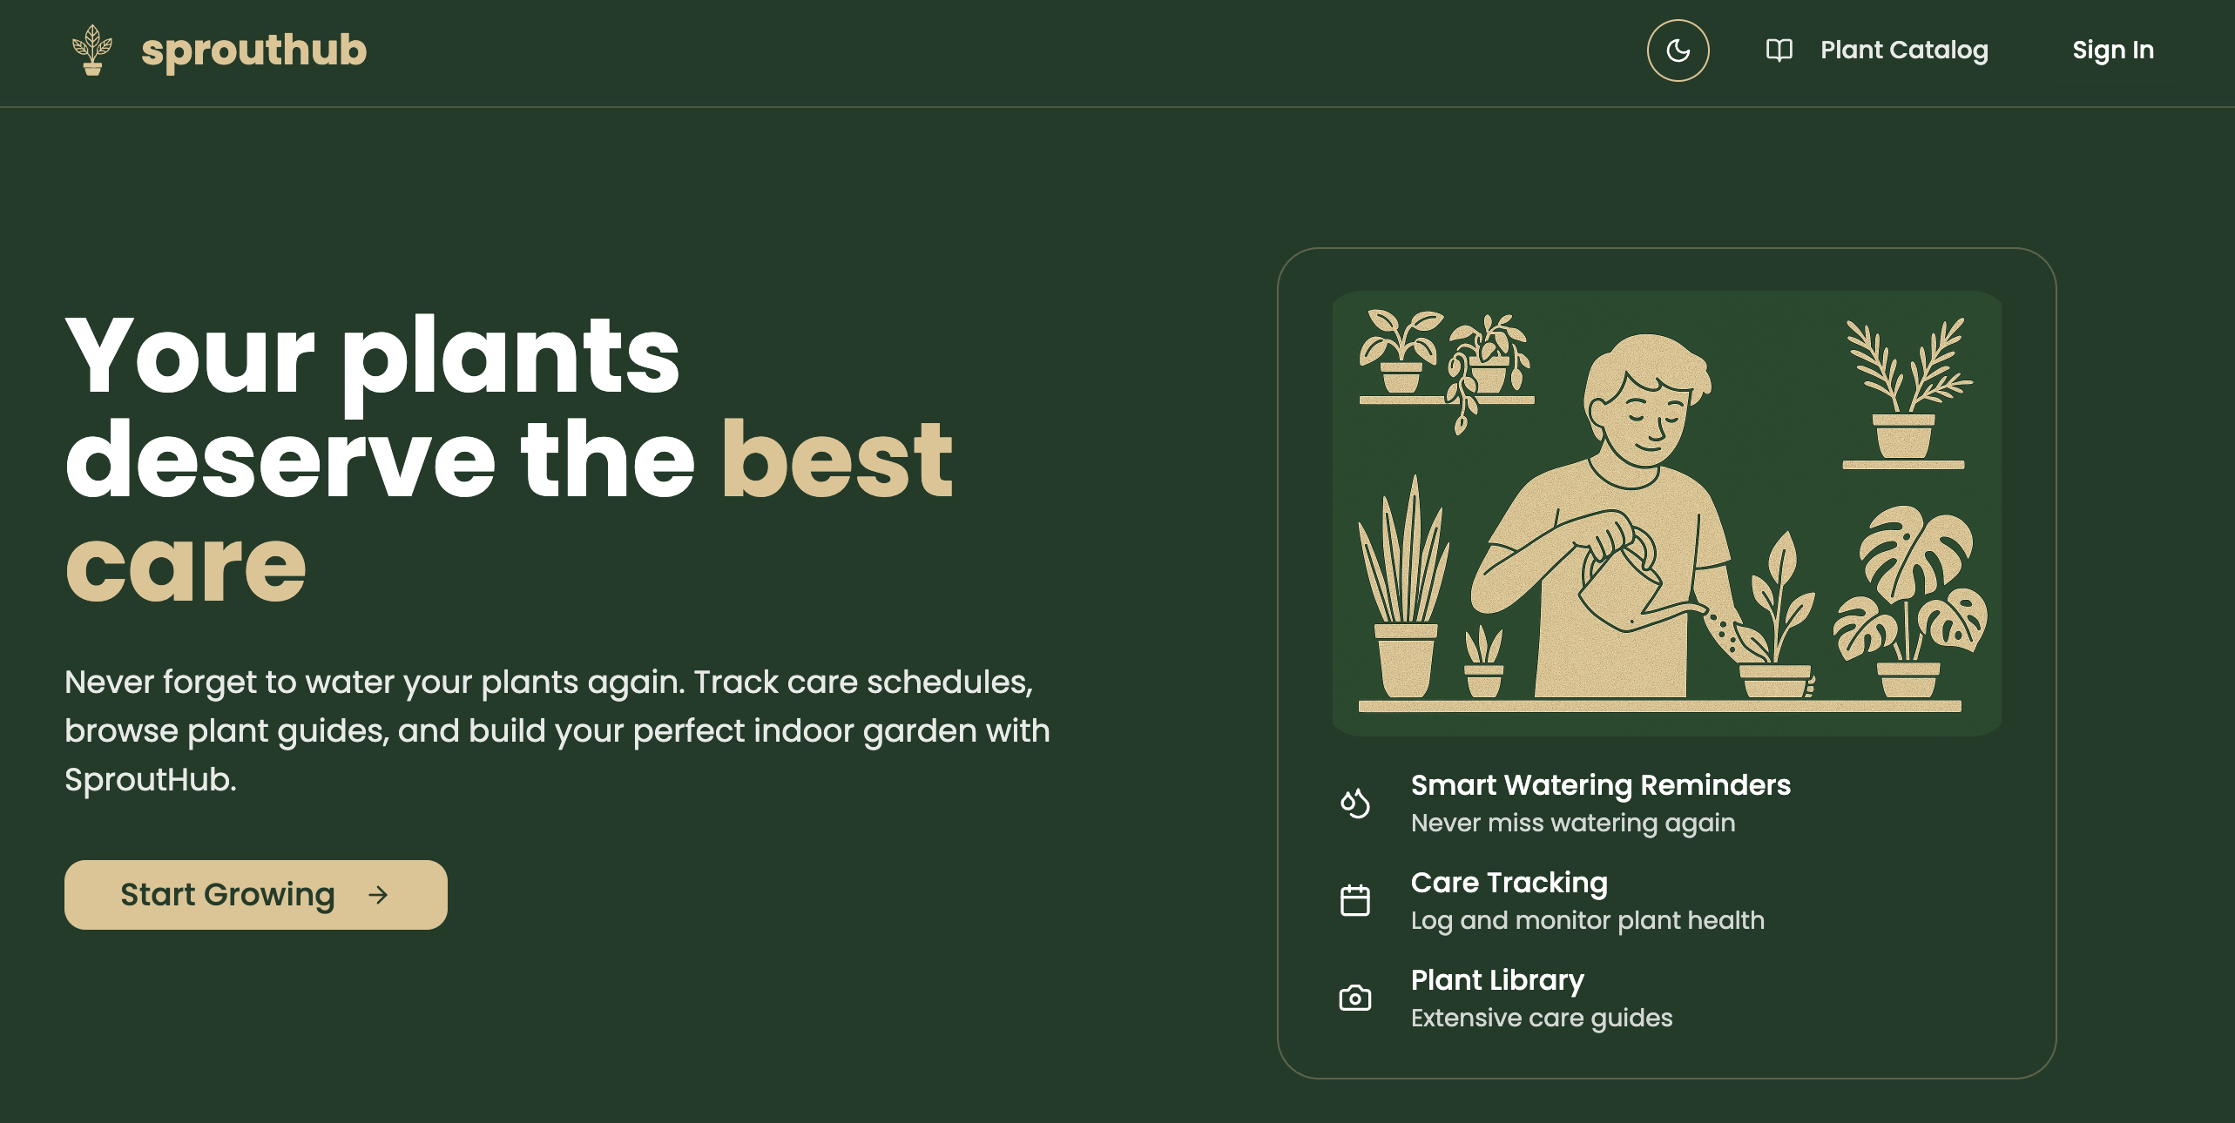Screen dimensions: 2235x1123
Task: Open the Plant Catalog menu item
Action: click(x=1903, y=50)
